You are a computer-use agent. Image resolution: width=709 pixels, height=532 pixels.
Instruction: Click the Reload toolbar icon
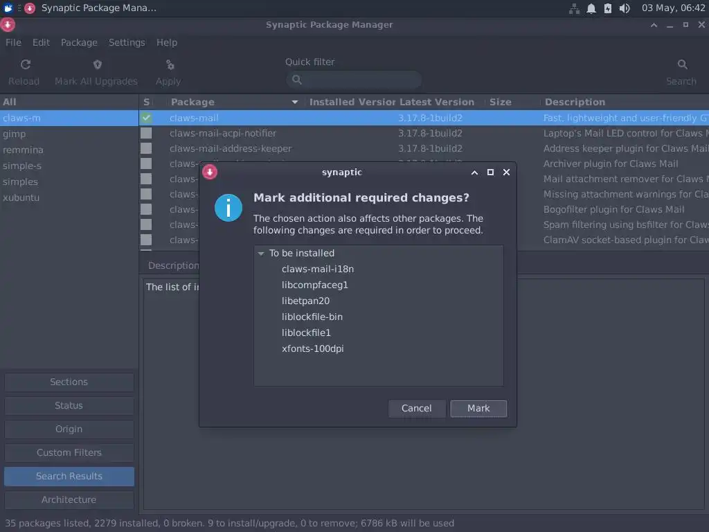[x=26, y=64]
